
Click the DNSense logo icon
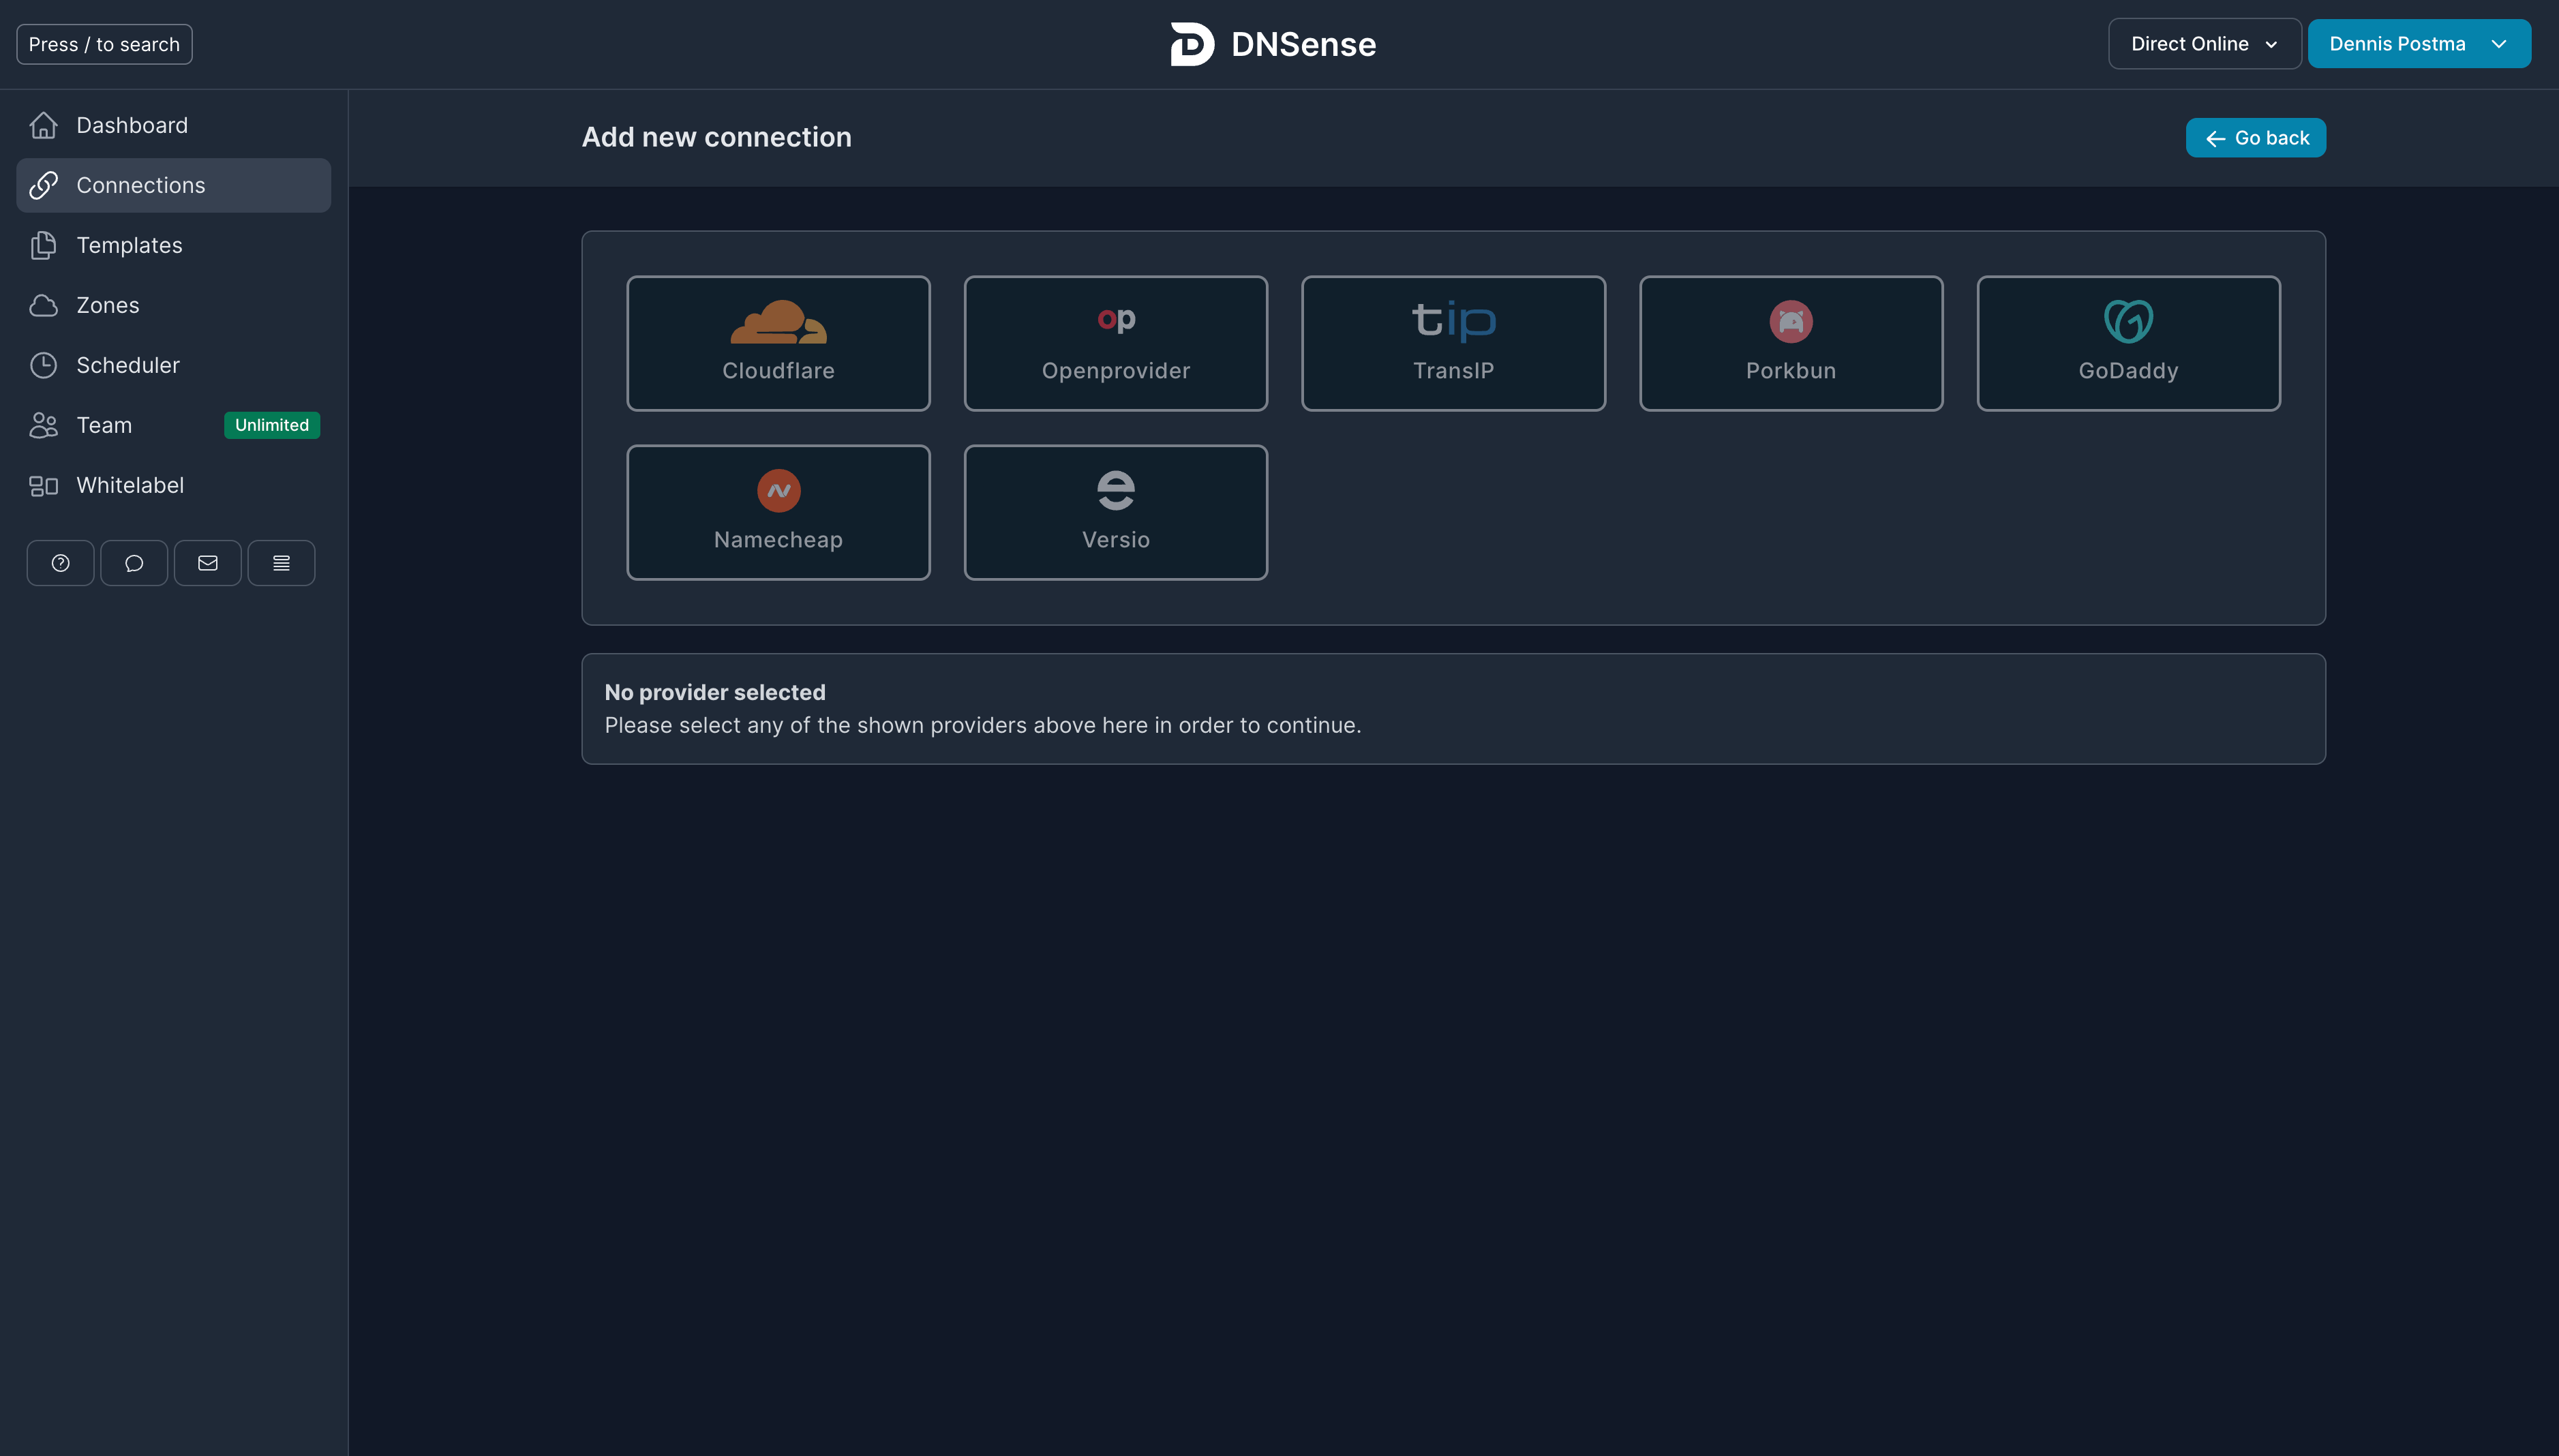[1192, 44]
